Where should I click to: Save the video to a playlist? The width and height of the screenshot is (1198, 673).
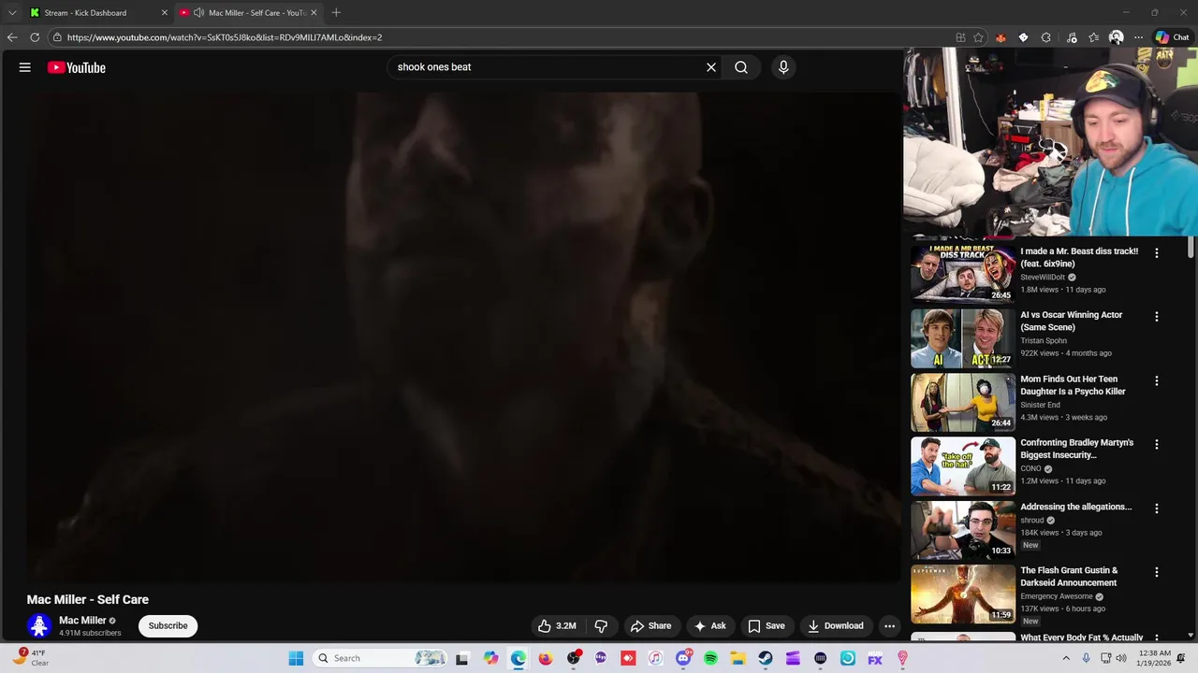(767, 626)
